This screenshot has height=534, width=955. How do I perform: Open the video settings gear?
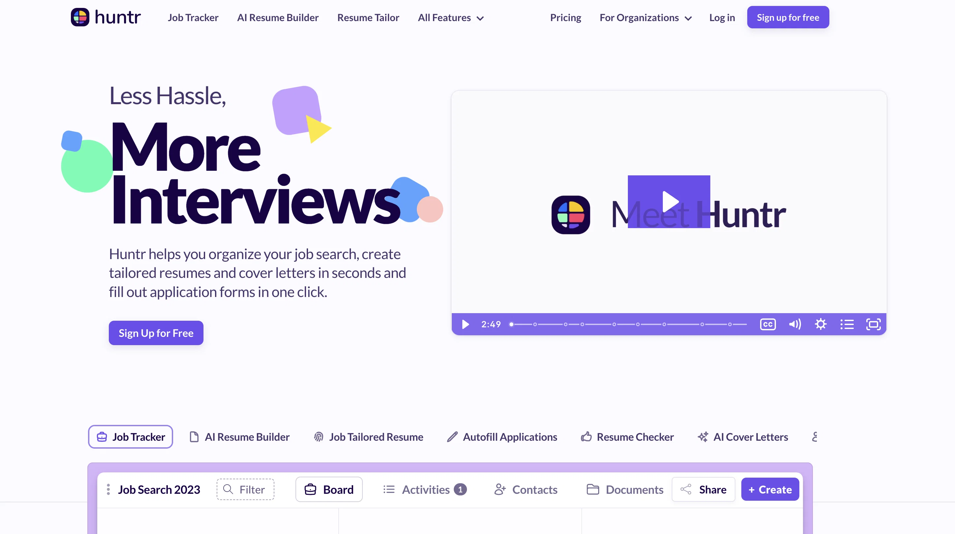coord(821,324)
